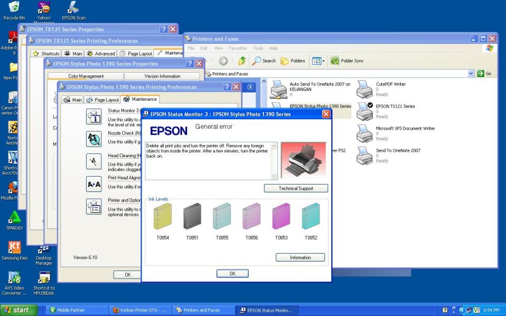Expand the address bar dropdown arrow
The image size is (506, 316).
(x=471, y=73)
